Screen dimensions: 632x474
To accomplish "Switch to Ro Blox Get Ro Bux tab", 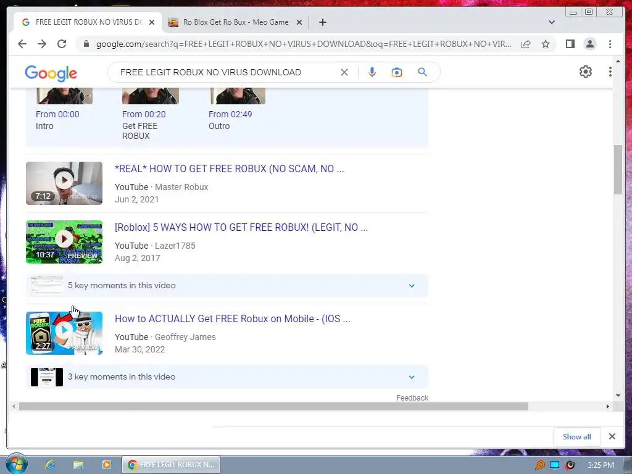I will tap(236, 22).
